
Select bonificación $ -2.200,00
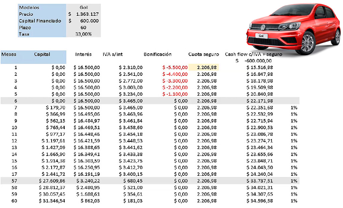175,88
